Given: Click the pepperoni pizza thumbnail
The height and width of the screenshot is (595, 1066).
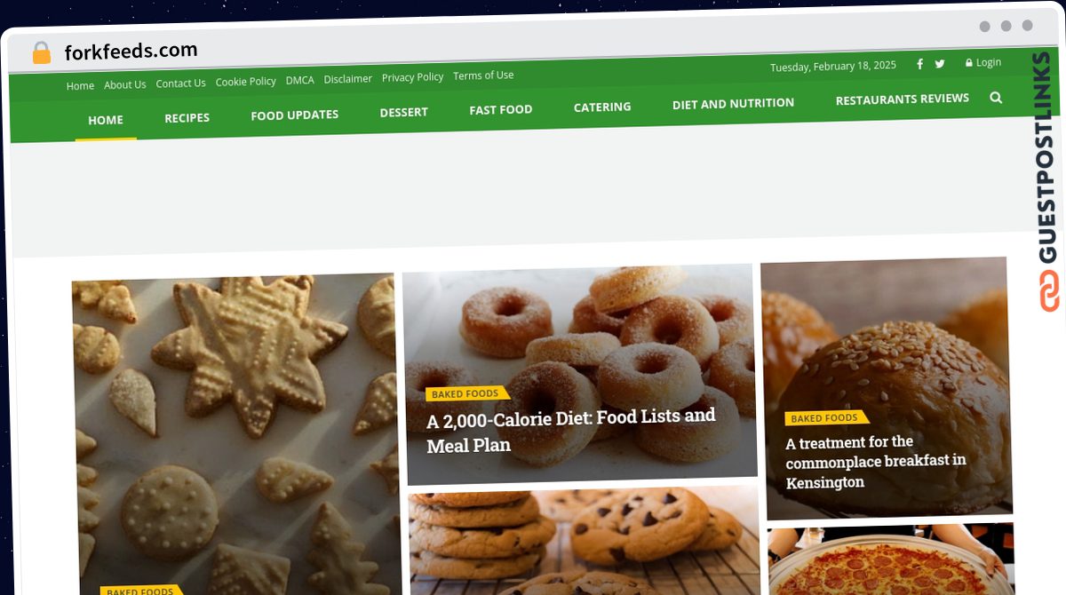Looking at the screenshot, I should tap(891, 559).
